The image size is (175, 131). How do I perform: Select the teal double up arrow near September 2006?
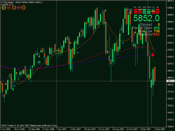(x=39, y=63)
